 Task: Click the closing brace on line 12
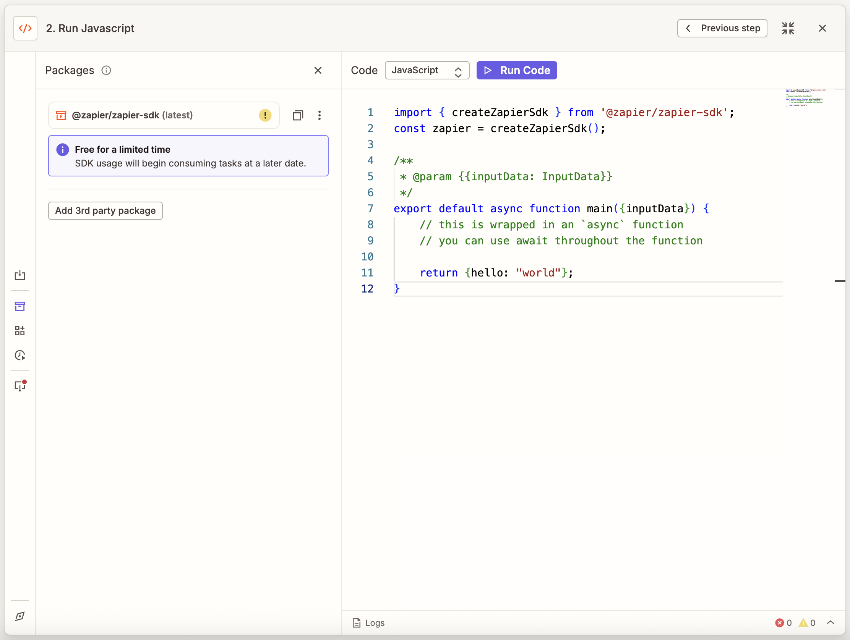coord(397,289)
